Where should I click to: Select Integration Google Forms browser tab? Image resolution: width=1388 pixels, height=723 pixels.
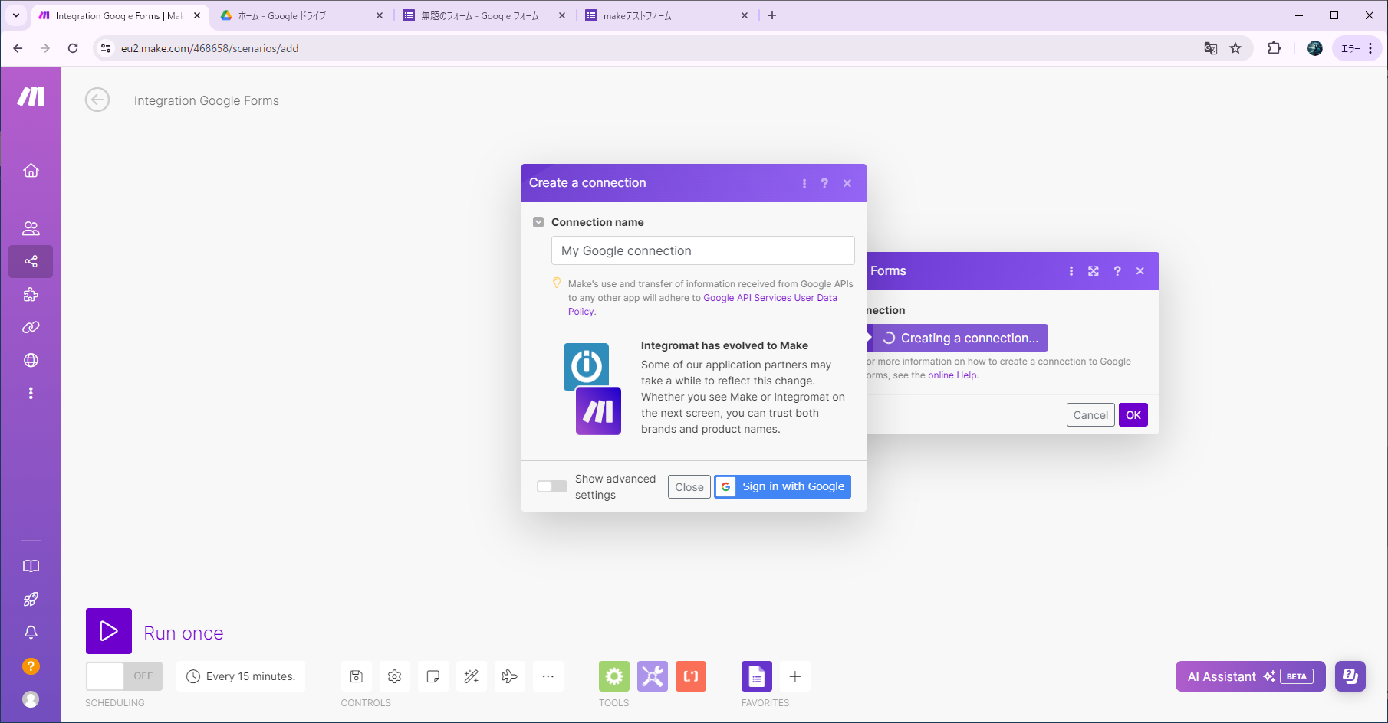118,15
